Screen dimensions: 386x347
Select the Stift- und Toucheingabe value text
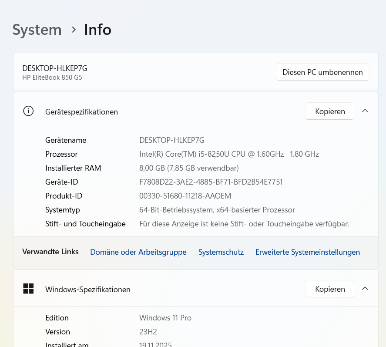(x=245, y=224)
